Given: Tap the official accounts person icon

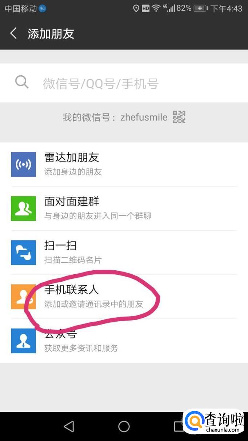Looking at the screenshot, I should click(x=23, y=341).
